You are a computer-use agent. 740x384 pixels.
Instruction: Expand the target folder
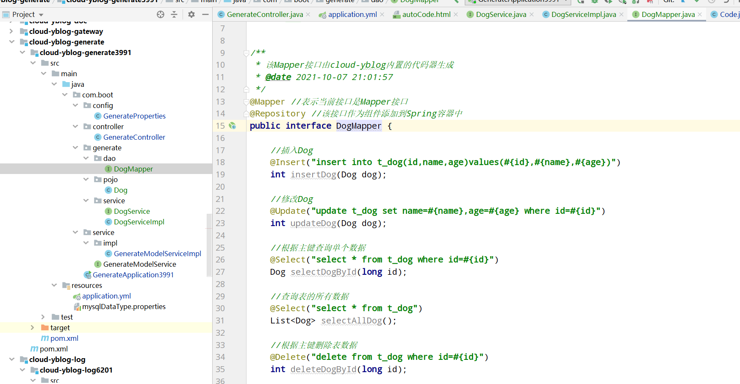[33, 328]
